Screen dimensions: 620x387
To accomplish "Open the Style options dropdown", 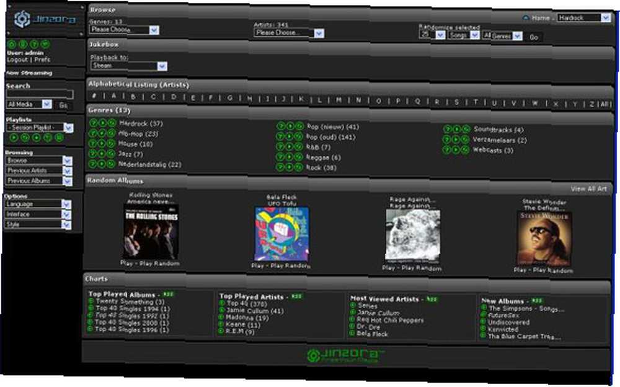I will pyautogui.click(x=38, y=225).
